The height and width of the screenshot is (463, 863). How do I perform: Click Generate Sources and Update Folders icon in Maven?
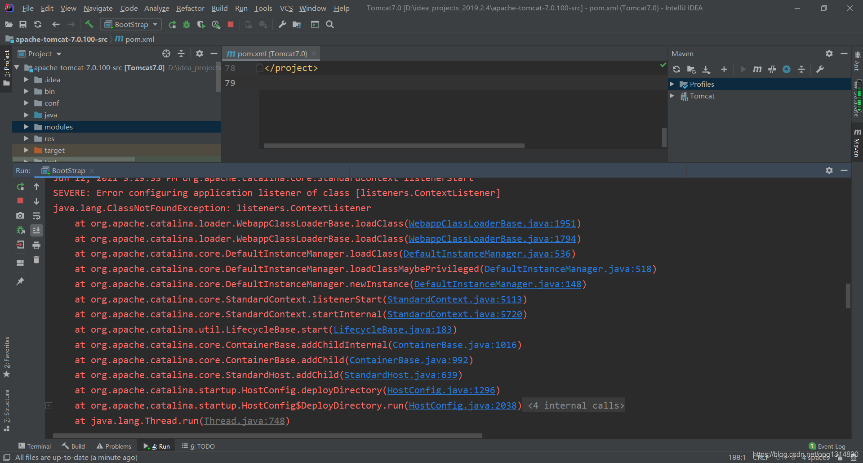pyautogui.click(x=691, y=69)
